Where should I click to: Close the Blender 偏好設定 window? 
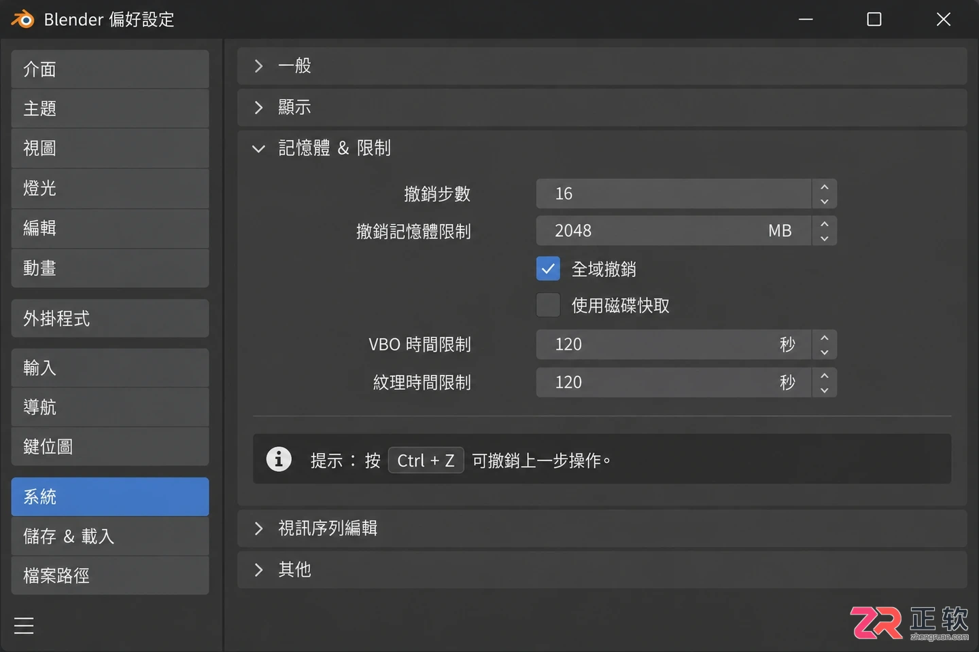[x=943, y=19]
